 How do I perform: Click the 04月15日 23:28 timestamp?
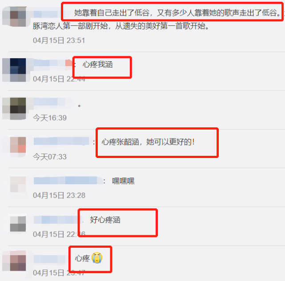[59, 195]
